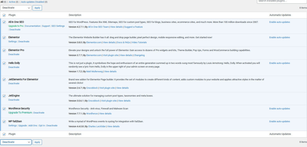
Task: Open All in One SEO Documentation link
Action: point(33,26)
